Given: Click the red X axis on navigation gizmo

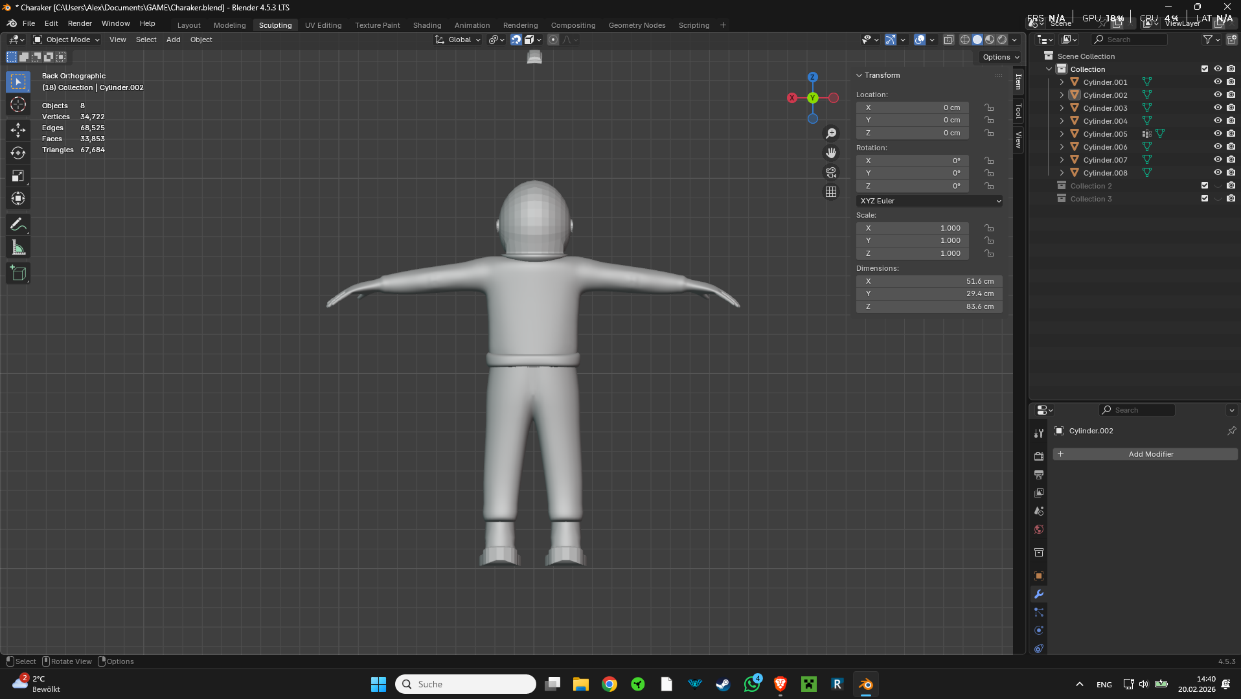Looking at the screenshot, I should [791, 98].
